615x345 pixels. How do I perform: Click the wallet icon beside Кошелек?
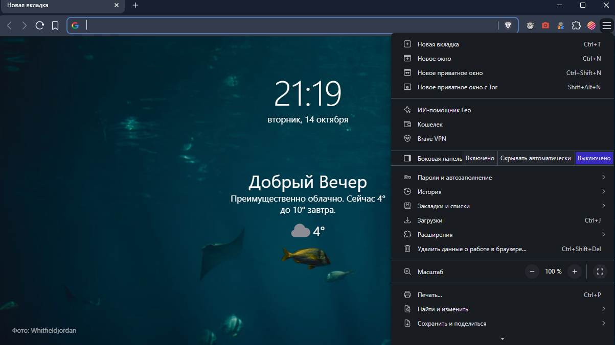tap(407, 124)
